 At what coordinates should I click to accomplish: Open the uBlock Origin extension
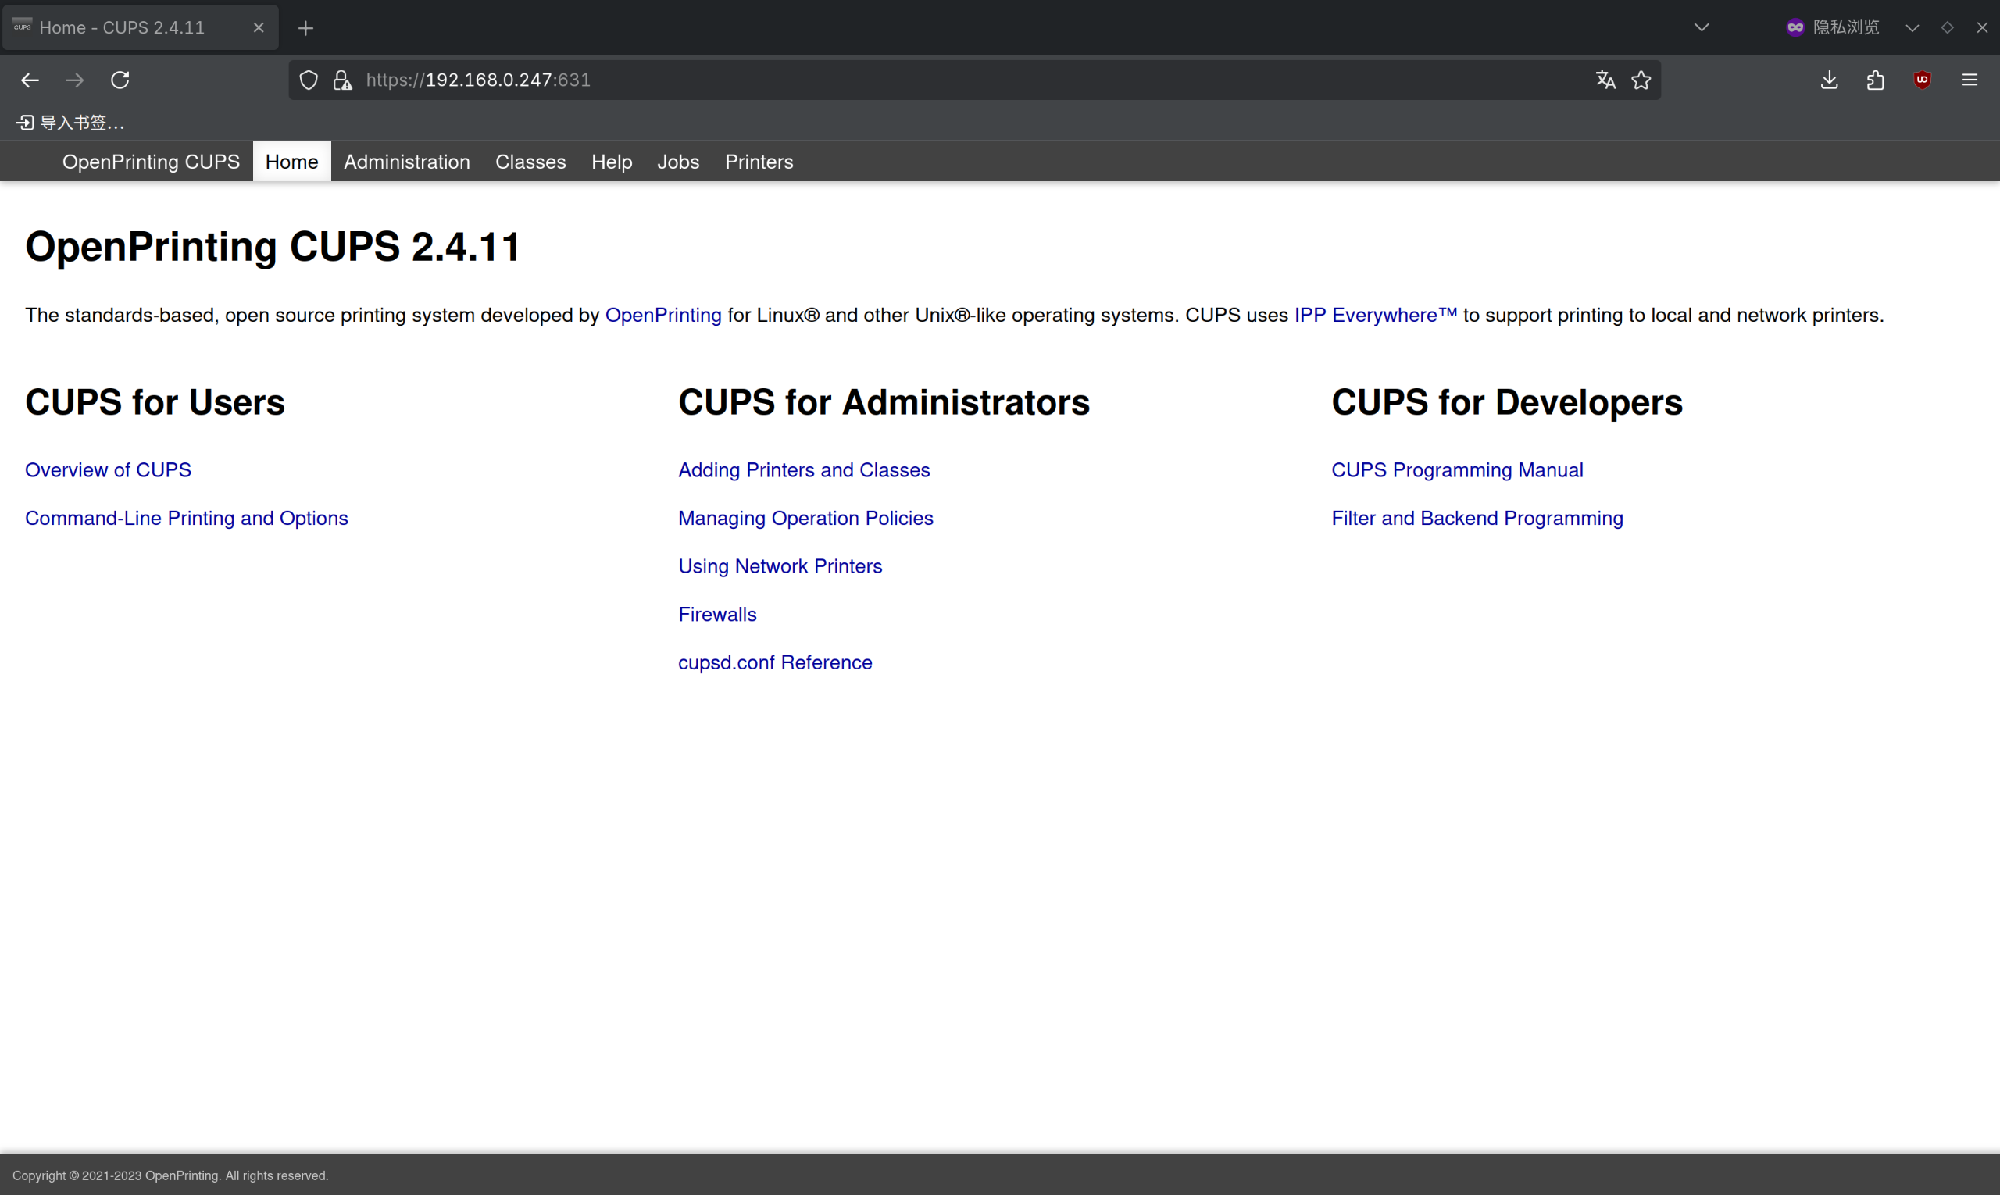[1922, 80]
